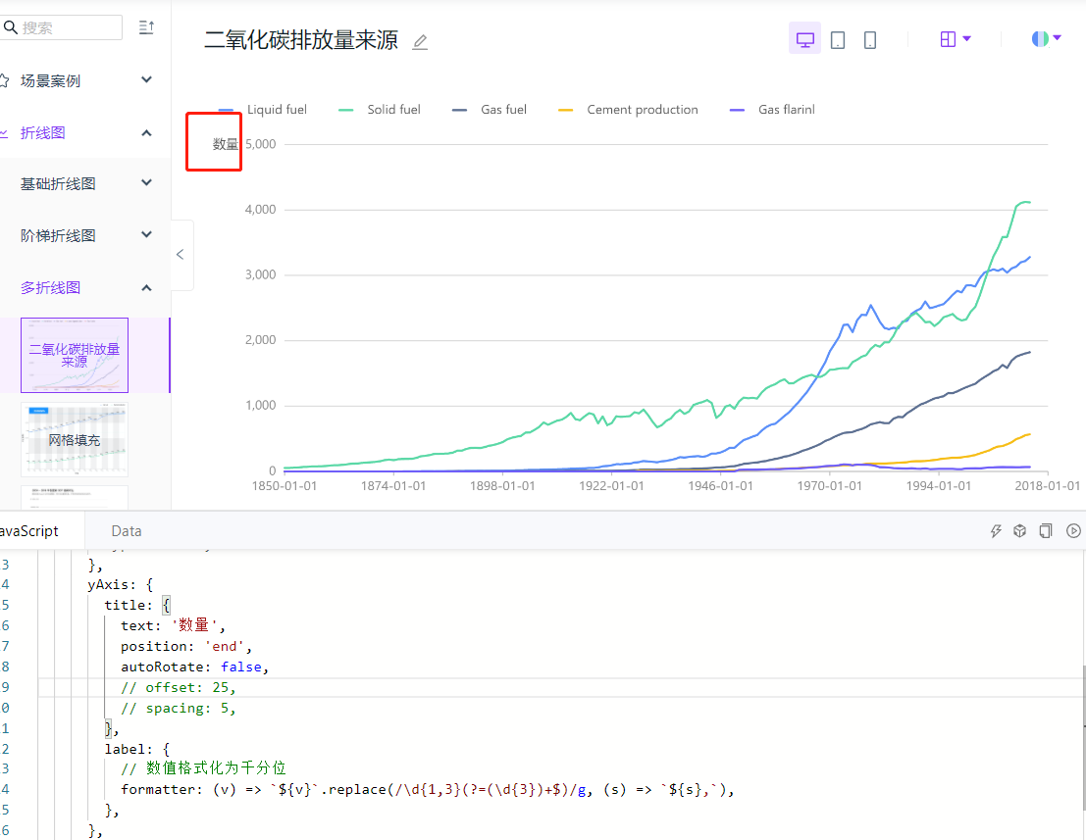Switch to the Data tab
The width and height of the screenshot is (1086, 840).
(126, 530)
